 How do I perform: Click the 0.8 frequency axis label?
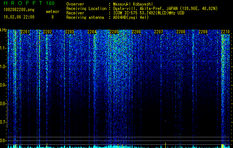click(3, 104)
